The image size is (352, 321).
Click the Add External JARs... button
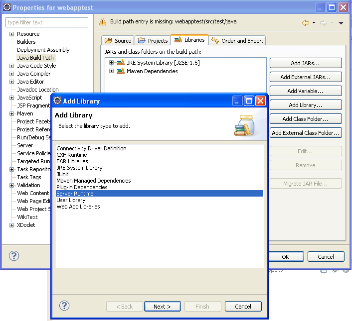[x=306, y=77]
